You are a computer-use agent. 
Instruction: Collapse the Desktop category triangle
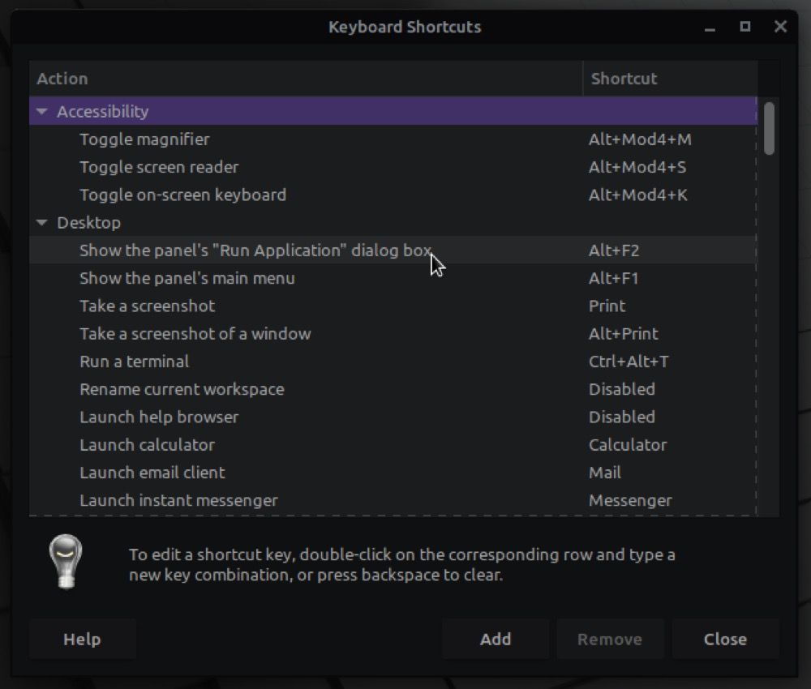pyautogui.click(x=42, y=223)
